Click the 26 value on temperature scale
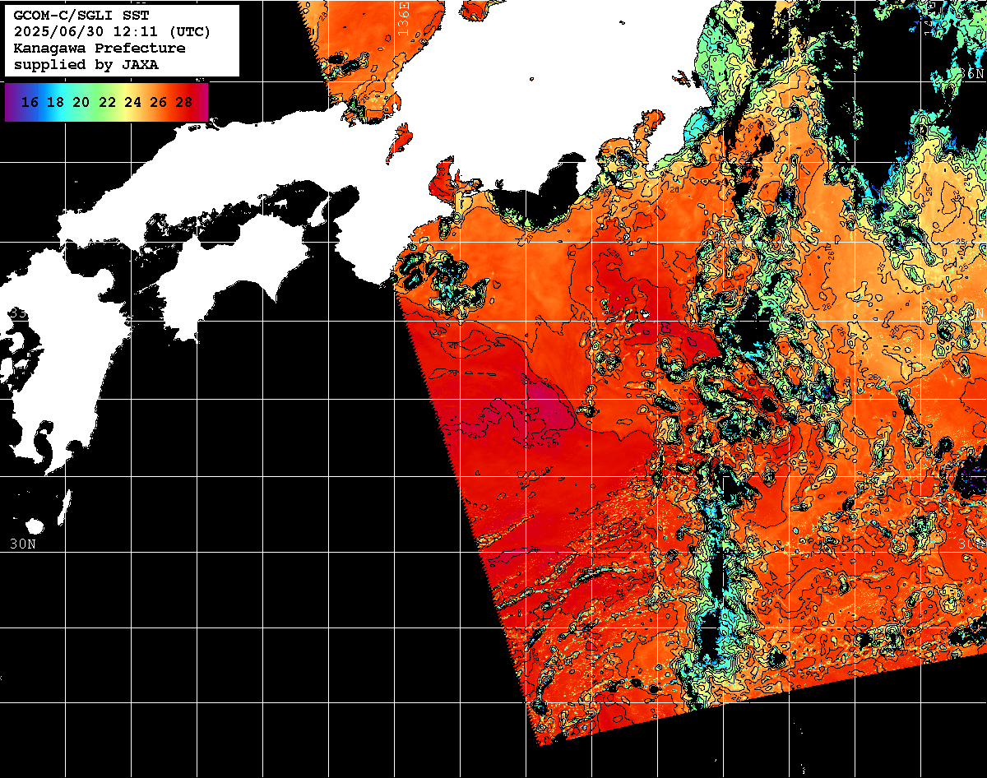Image resolution: width=987 pixels, height=778 pixels. (x=158, y=102)
